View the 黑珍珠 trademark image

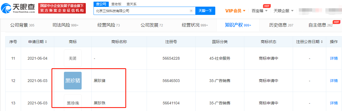(73, 103)
